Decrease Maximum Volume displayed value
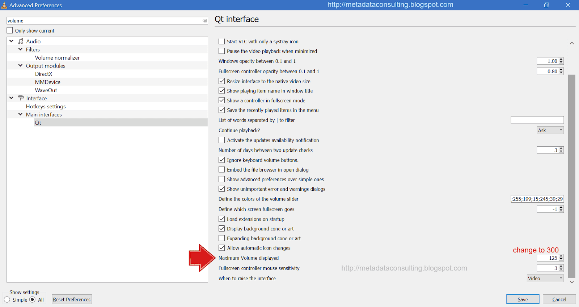The width and height of the screenshot is (579, 307). [x=561, y=259]
